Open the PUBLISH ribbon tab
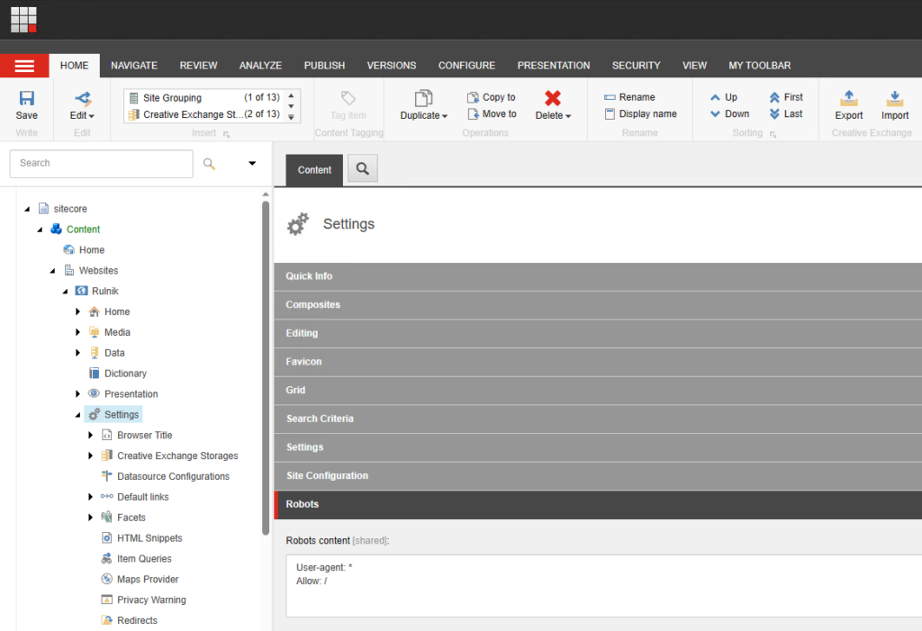Viewport: 922px width, 631px height. [x=324, y=66]
